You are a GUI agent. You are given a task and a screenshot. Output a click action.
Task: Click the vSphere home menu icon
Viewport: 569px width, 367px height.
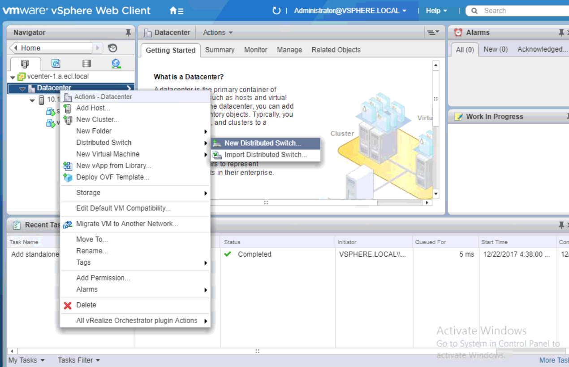pyautogui.click(x=176, y=11)
